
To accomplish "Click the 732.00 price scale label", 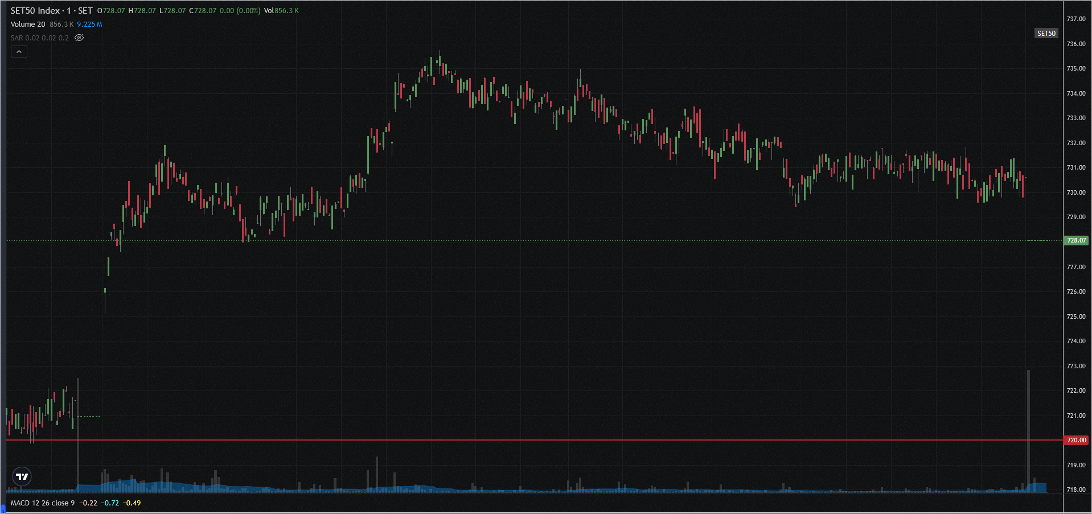I will tap(1076, 143).
